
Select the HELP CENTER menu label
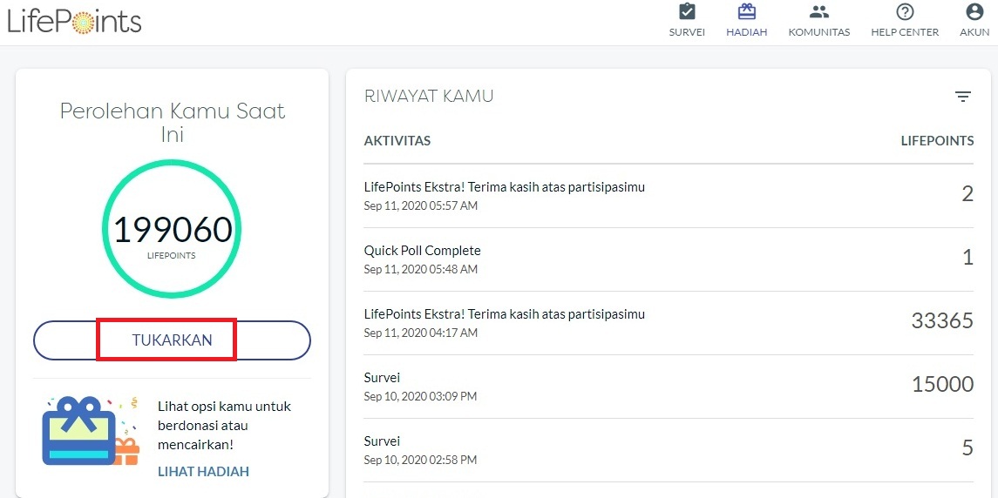pyautogui.click(x=905, y=32)
